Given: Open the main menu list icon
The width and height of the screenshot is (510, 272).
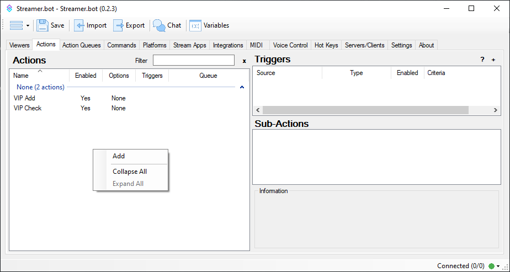Looking at the screenshot, I should pyautogui.click(x=16, y=25).
